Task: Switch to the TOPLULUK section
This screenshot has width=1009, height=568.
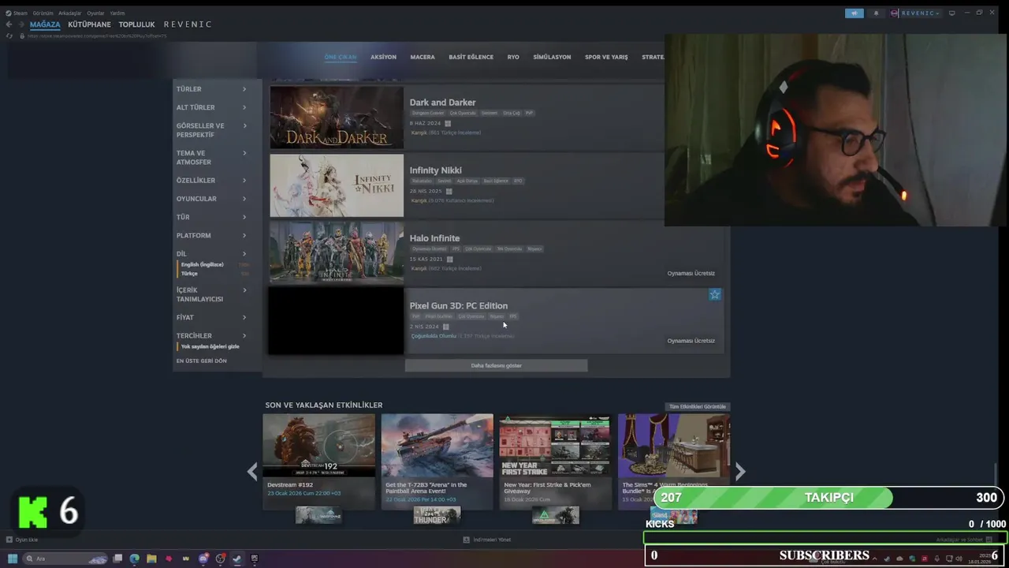Action: [136, 24]
